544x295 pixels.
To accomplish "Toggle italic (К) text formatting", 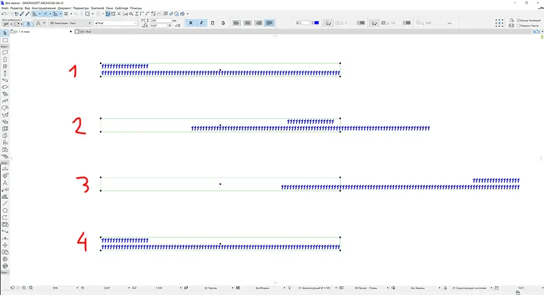I will coord(201,23).
